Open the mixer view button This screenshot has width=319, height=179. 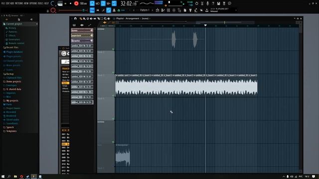click(x=174, y=10)
